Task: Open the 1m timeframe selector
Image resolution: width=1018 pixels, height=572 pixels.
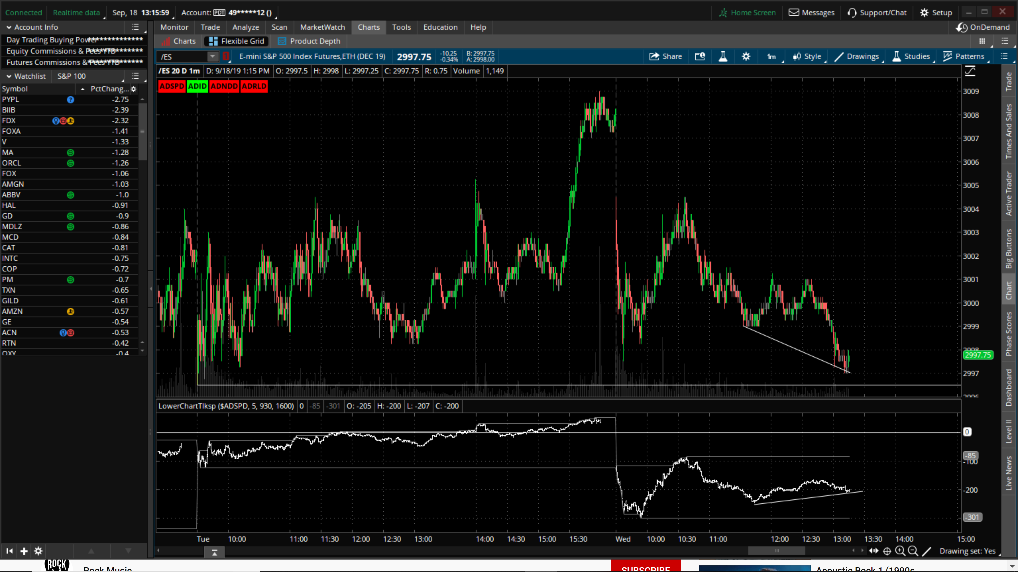Action: click(x=771, y=56)
